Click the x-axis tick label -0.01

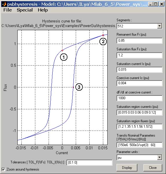[34, 148]
